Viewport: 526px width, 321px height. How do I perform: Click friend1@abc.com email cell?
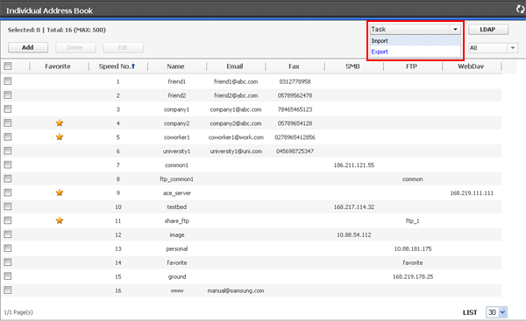(x=236, y=81)
